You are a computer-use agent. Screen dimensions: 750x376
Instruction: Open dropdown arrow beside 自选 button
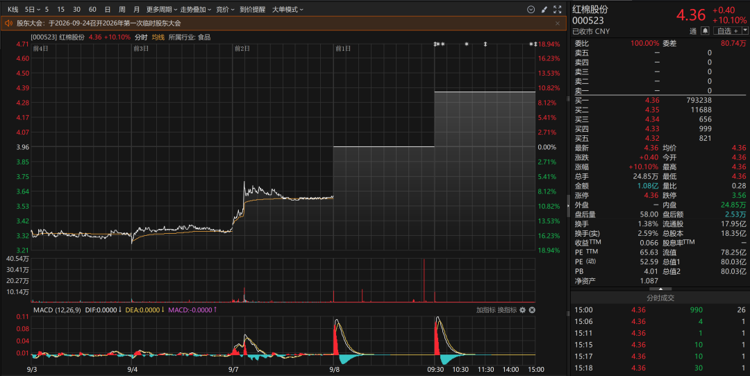[x=744, y=31]
